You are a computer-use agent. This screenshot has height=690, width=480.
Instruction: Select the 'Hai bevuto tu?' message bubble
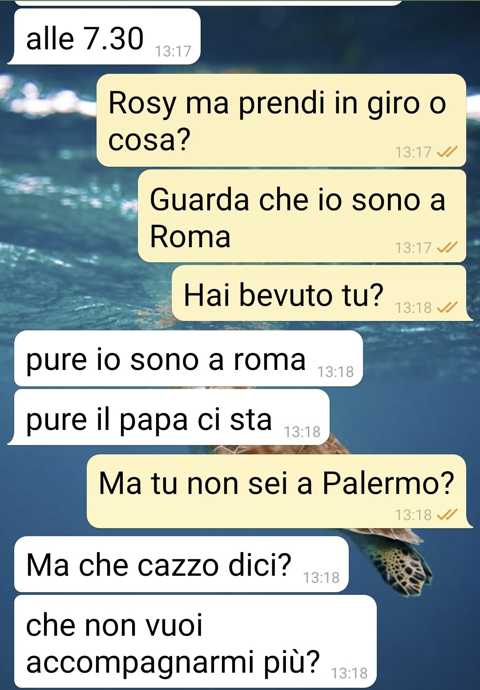pyautogui.click(x=322, y=293)
